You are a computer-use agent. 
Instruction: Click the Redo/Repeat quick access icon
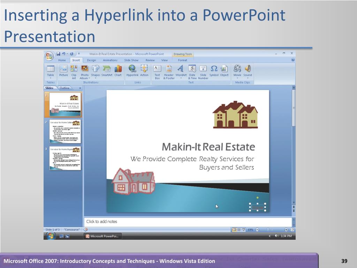click(x=71, y=54)
